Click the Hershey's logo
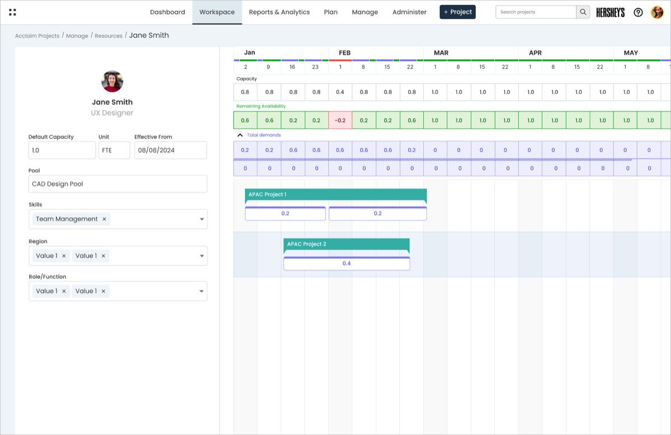Viewport: 671px width, 435px height. (610, 12)
